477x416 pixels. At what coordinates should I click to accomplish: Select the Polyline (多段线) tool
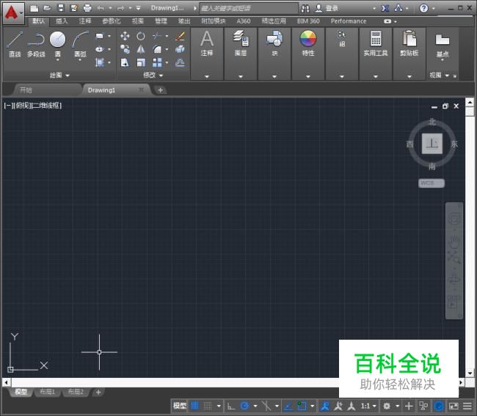tap(36, 43)
